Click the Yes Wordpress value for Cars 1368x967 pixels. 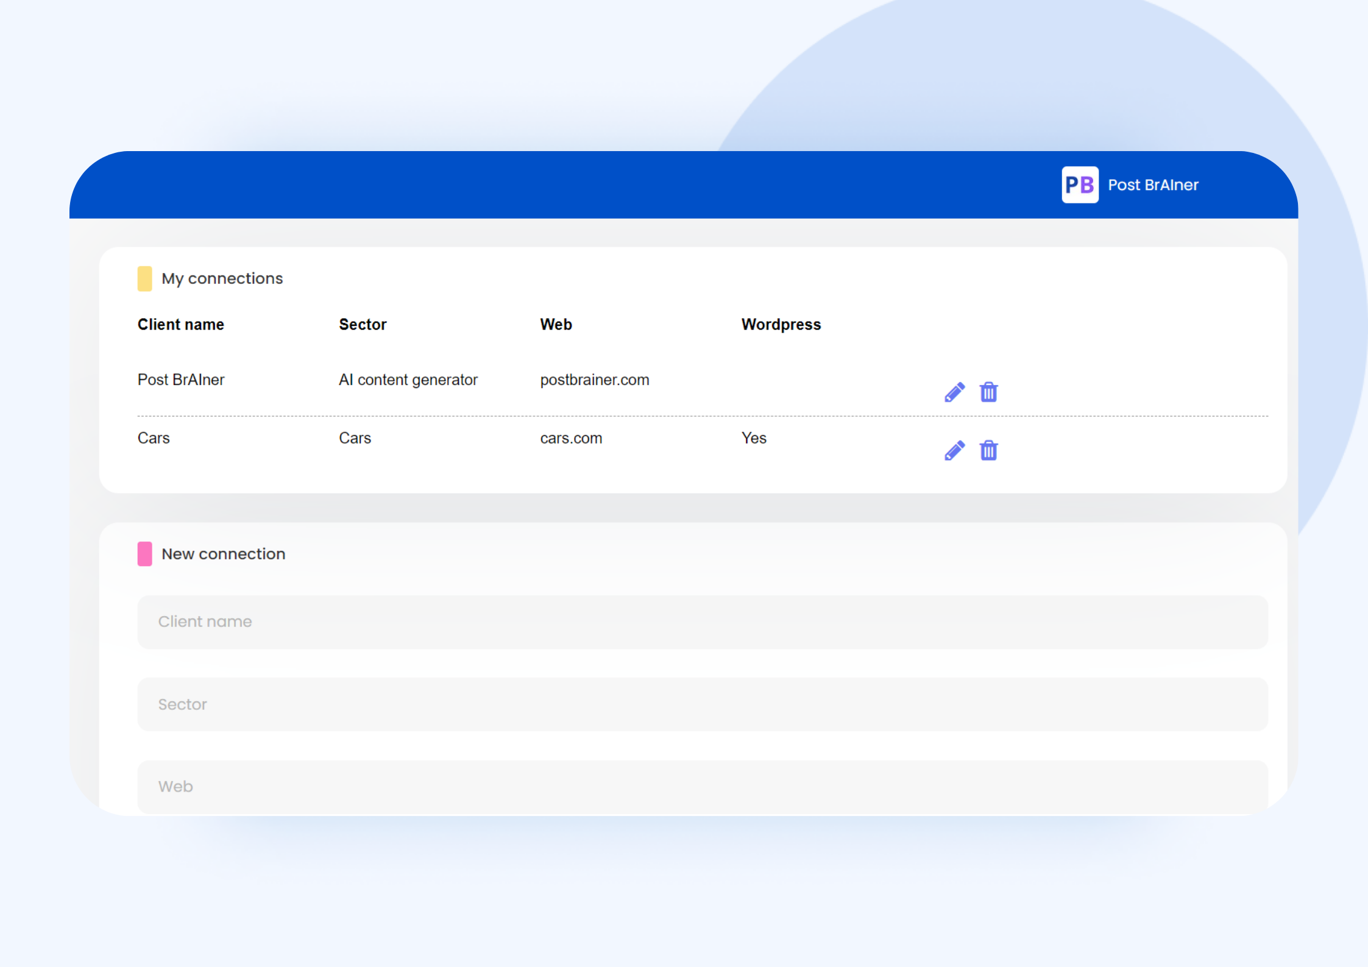[754, 438]
